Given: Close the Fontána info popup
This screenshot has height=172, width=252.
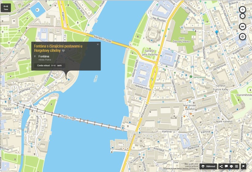Looking at the screenshot, I should pos(98,44).
